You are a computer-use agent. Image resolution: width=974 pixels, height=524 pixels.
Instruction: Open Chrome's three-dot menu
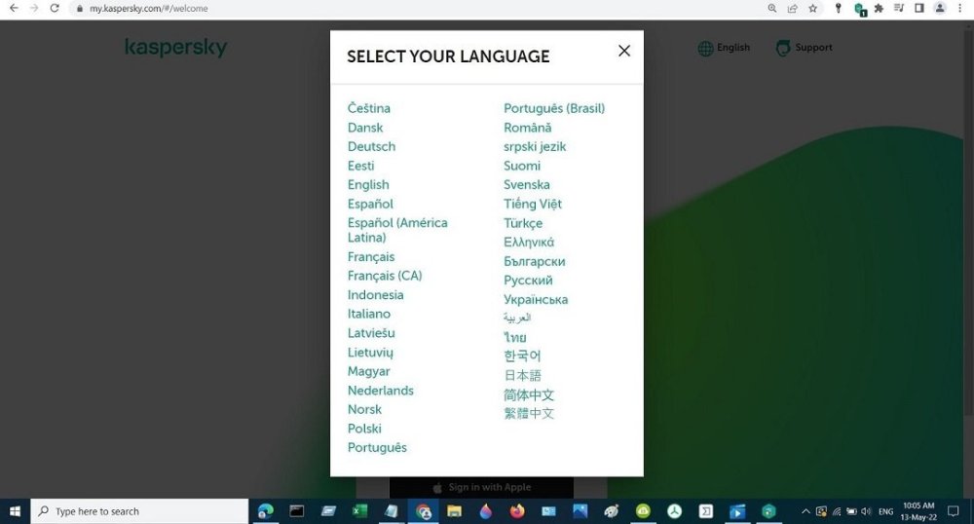point(959,8)
